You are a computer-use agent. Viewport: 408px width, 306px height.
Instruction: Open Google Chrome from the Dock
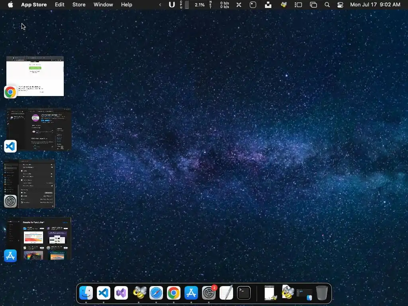[x=174, y=293]
